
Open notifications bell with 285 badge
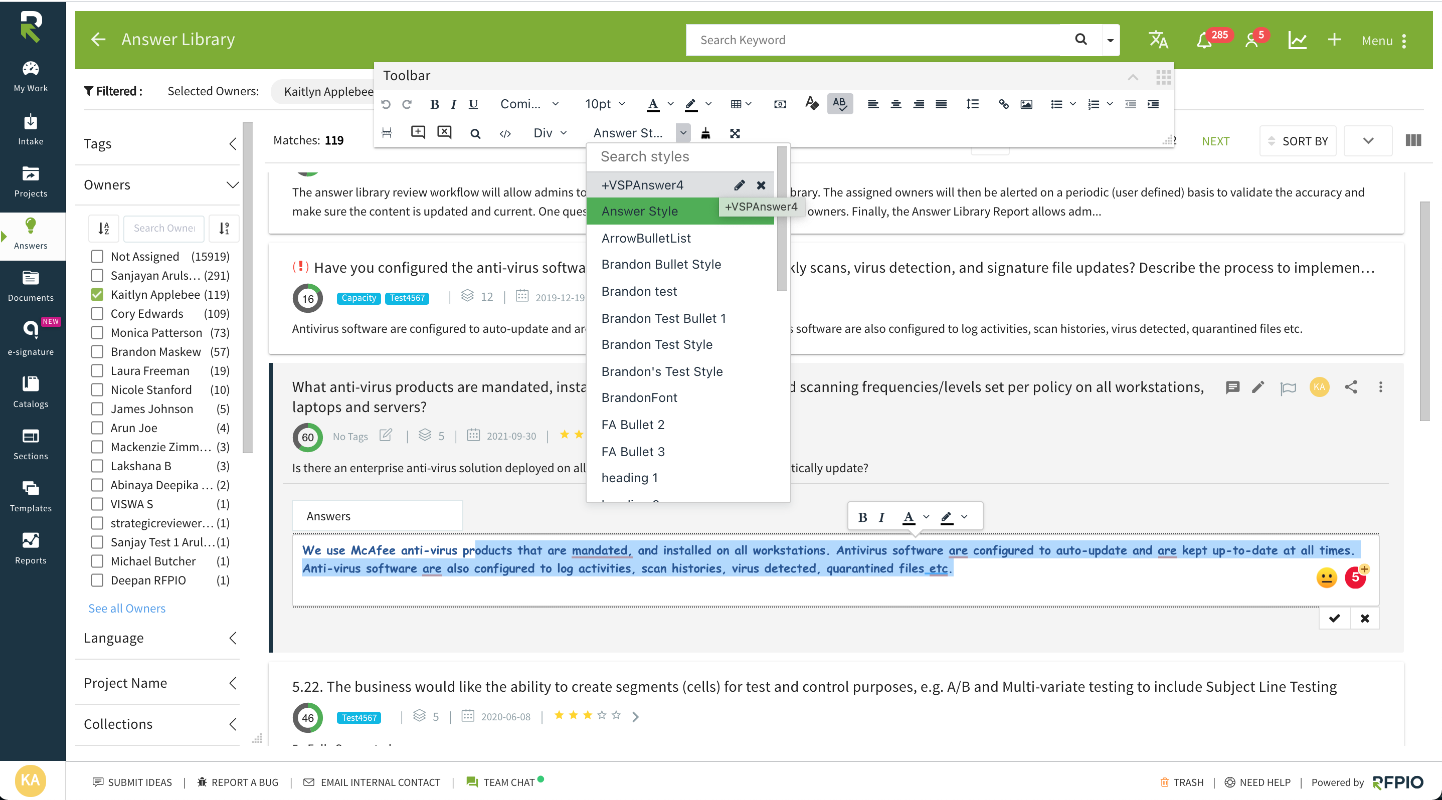[1203, 40]
